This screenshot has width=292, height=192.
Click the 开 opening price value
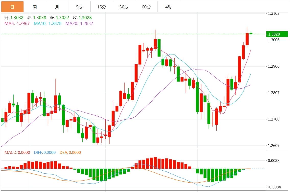pyautogui.click(x=17, y=18)
